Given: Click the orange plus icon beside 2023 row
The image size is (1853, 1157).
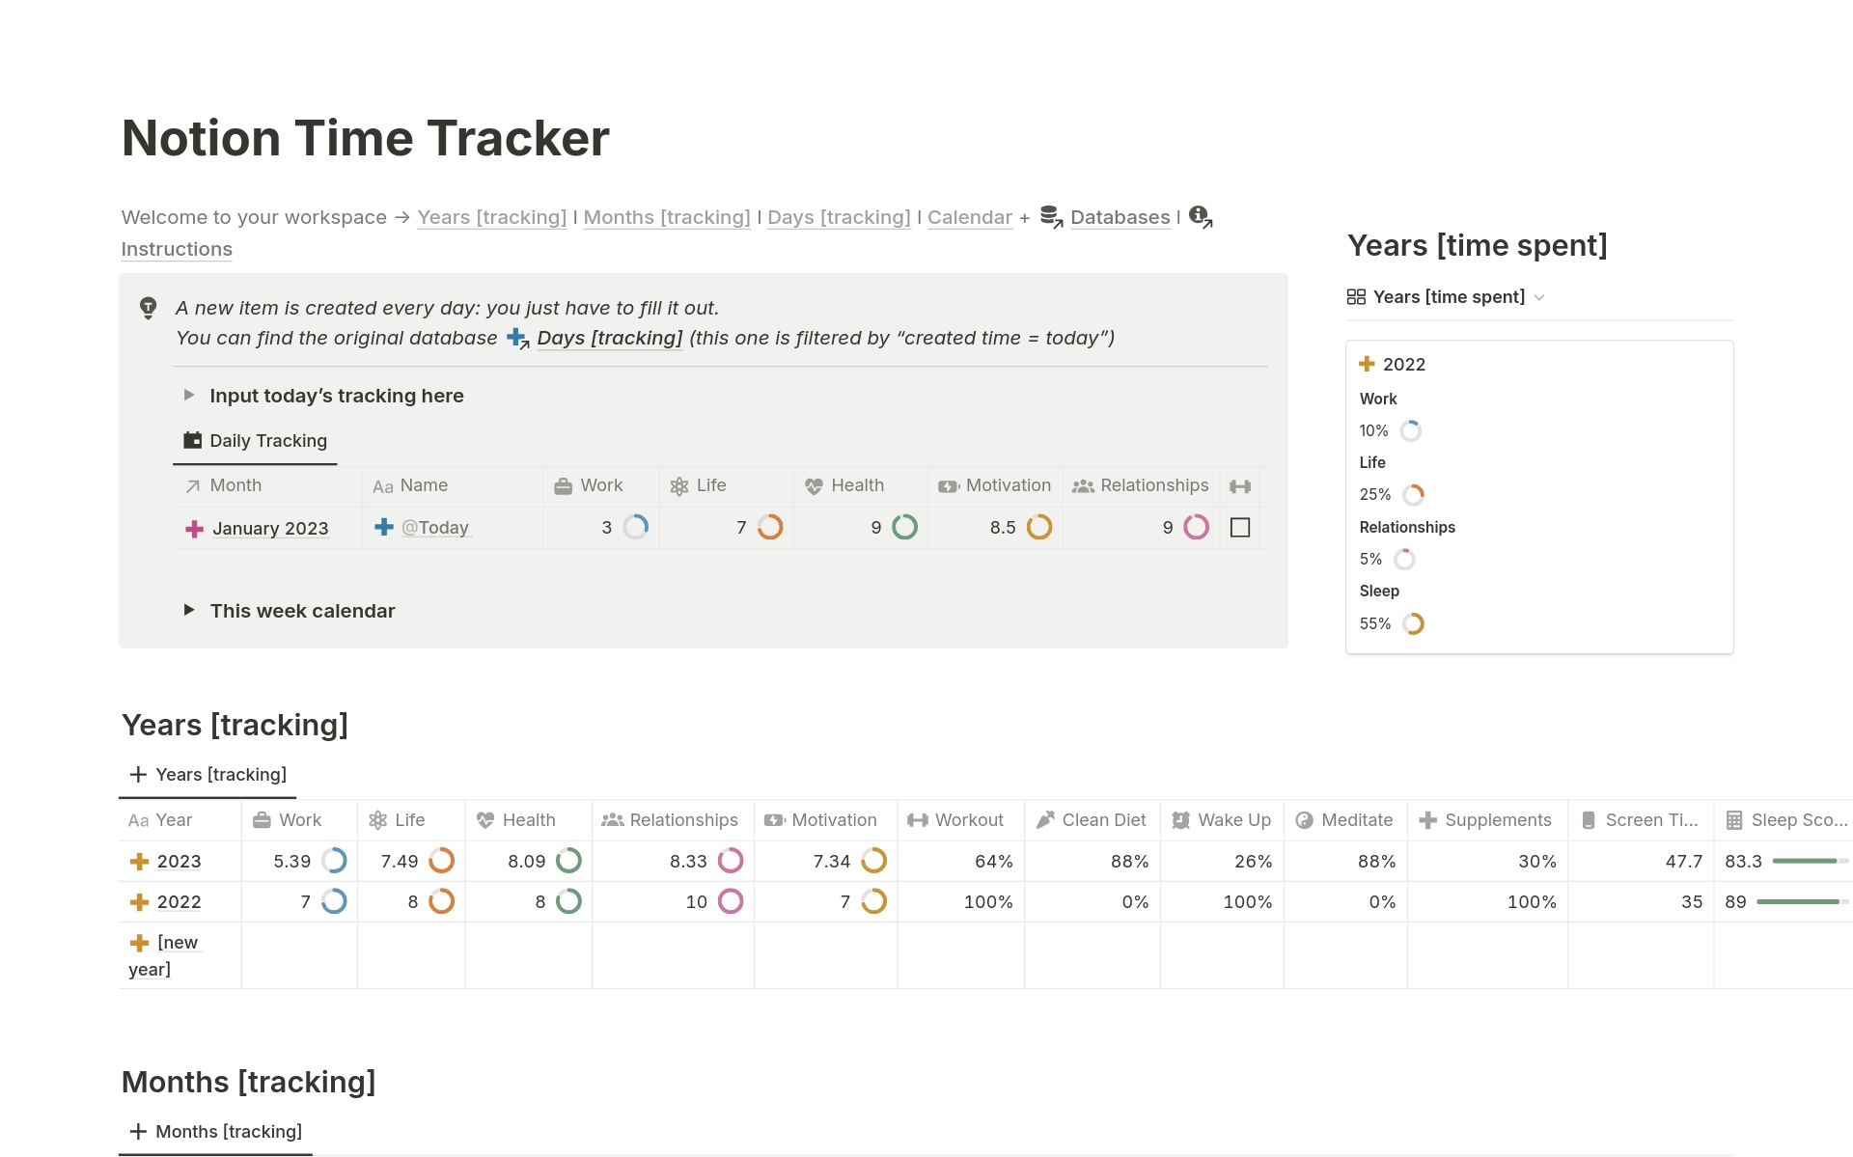Looking at the screenshot, I should (x=140, y=862).
